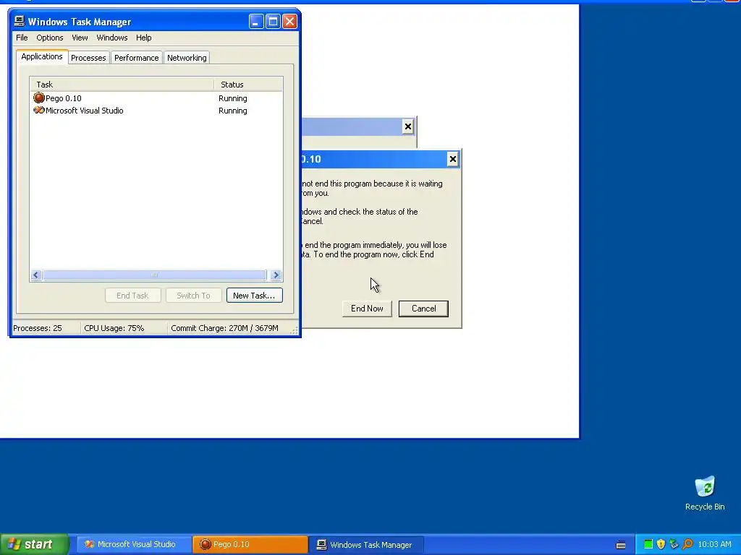Open the Recycle Bin desktop icon
The width and height of the screenshot is (741, 555).
pos(705,493)
